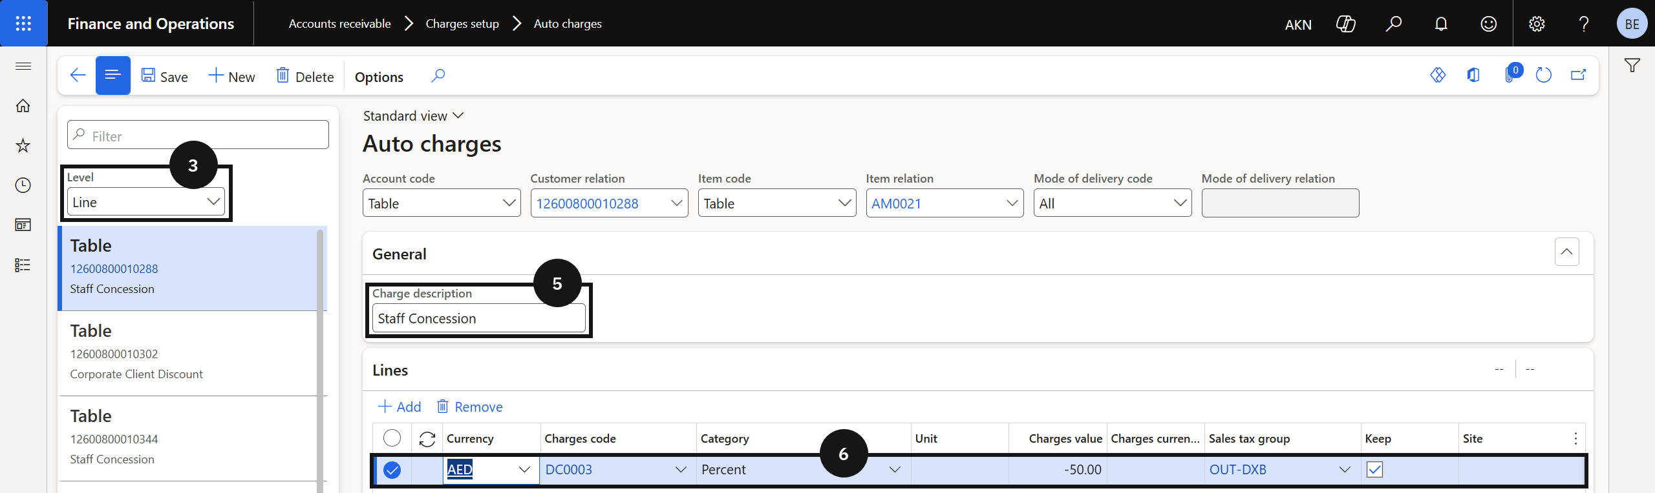Open help question mark
The width and height of the screenshot is (1655, 493).
tap(1584, 24)
